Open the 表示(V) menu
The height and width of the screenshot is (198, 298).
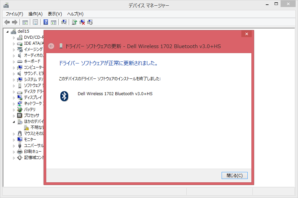click(x=55, y=14)
